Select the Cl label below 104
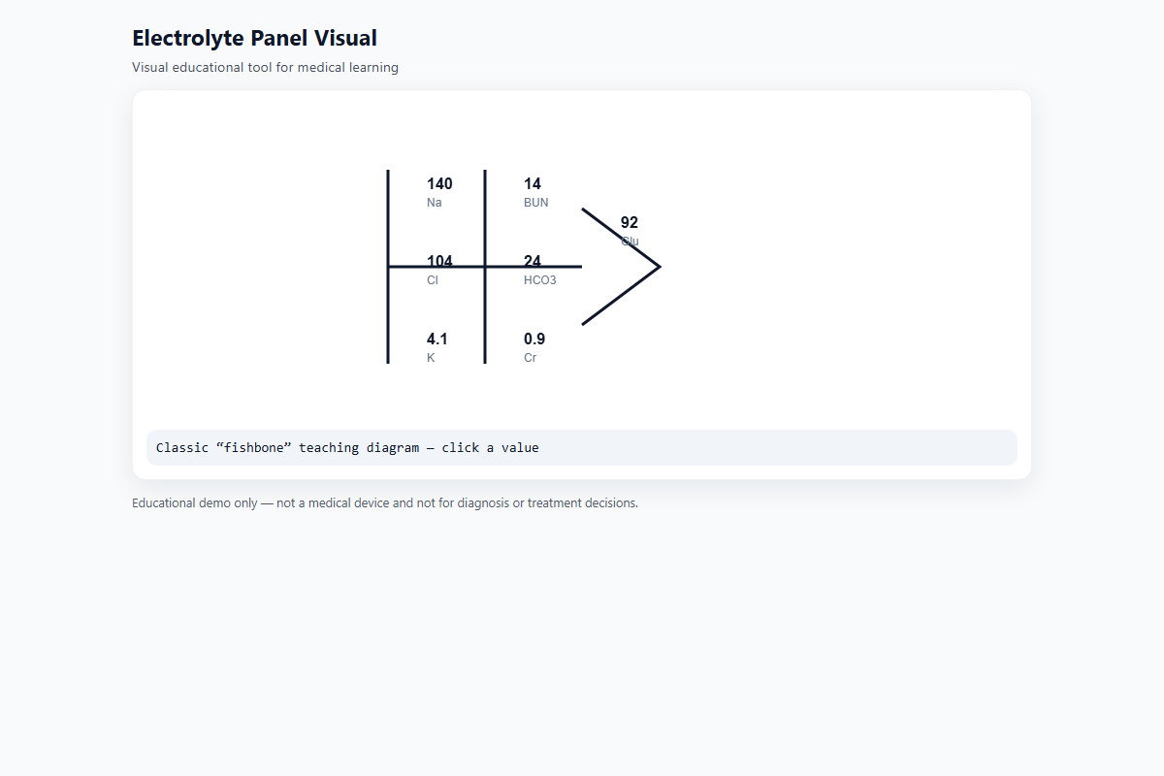This screenshot has width=1164, height=776. pos(433,280)
